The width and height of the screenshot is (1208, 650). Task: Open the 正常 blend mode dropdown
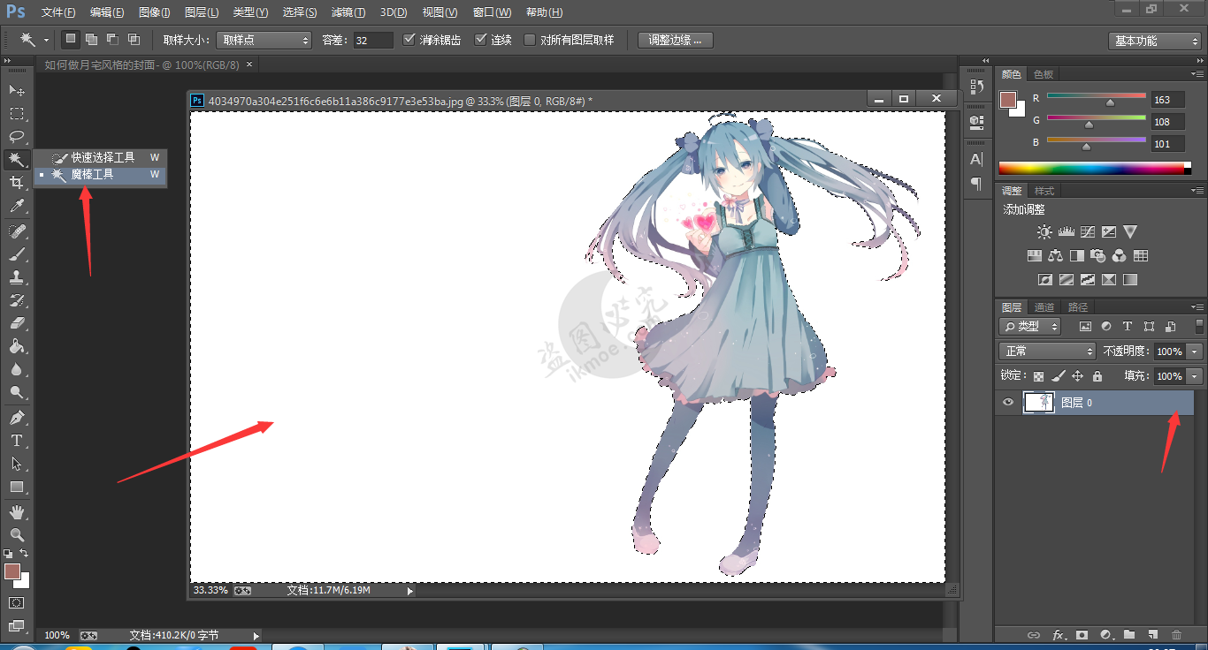click(1047, 351)
